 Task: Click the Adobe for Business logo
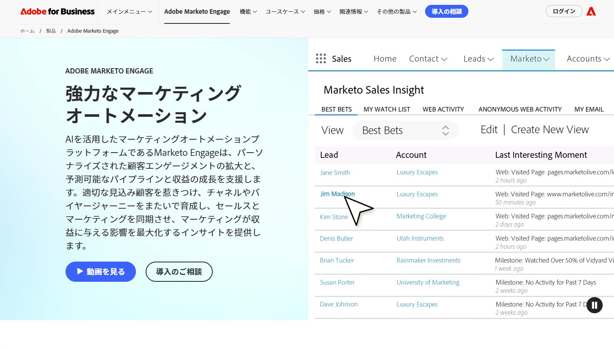tap(57, 11)
